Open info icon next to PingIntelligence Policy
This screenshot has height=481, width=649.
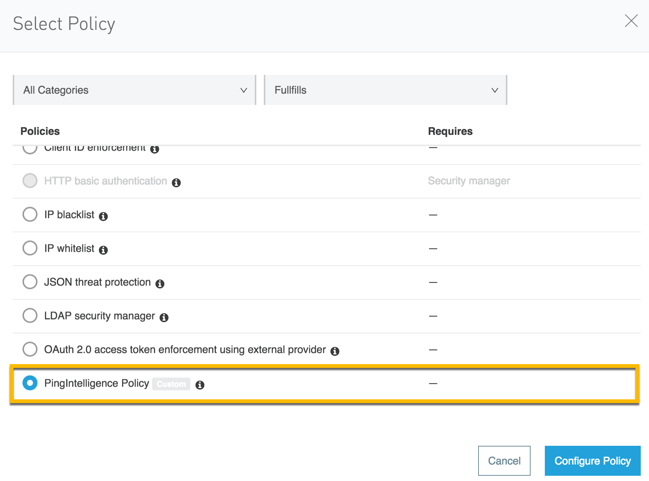pyautogui.click(x=200, y=385)
